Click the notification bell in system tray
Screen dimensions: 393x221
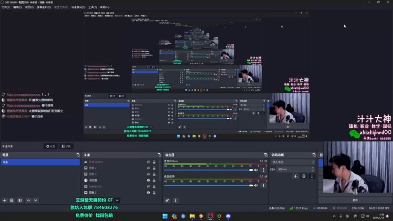[388, 216]
